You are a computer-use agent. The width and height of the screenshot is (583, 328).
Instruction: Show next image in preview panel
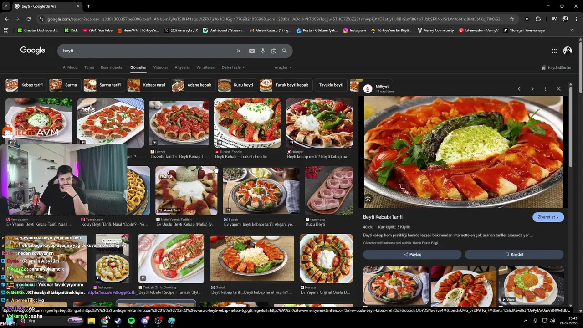532,89
